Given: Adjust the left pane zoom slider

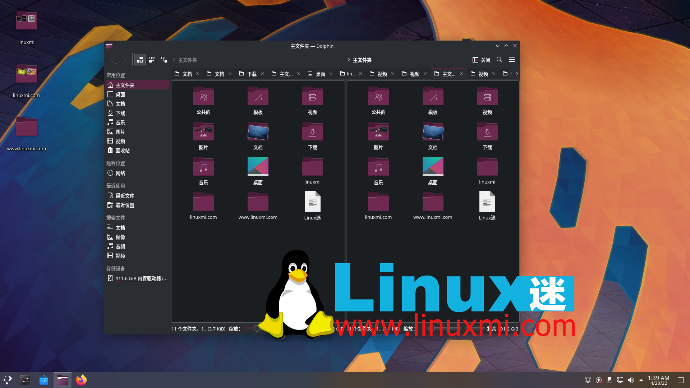Looking at the screenshot, I should pyautogui.click(x=257, y=328).
